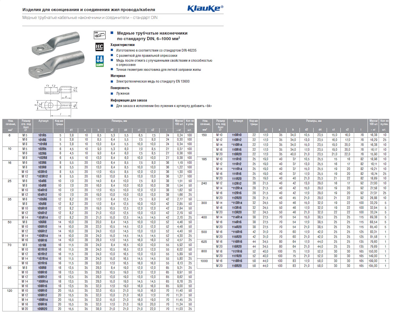Click the 'Характеристики' heading
Screen dimensions: 412x312
click(x=122, y=45)
